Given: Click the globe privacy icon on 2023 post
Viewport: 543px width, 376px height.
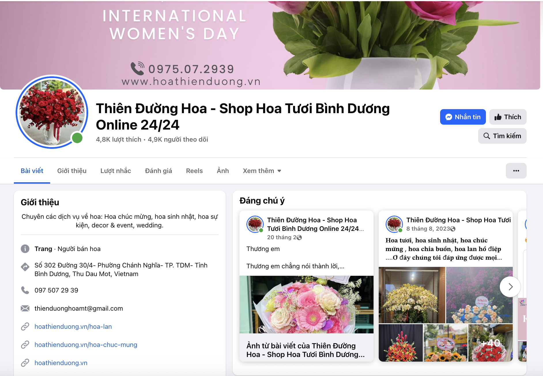Looking at the screenshot, I should click(453, 229).
